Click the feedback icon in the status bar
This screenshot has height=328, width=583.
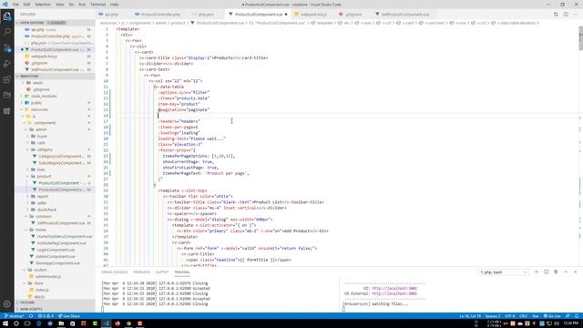click(568, 316)
